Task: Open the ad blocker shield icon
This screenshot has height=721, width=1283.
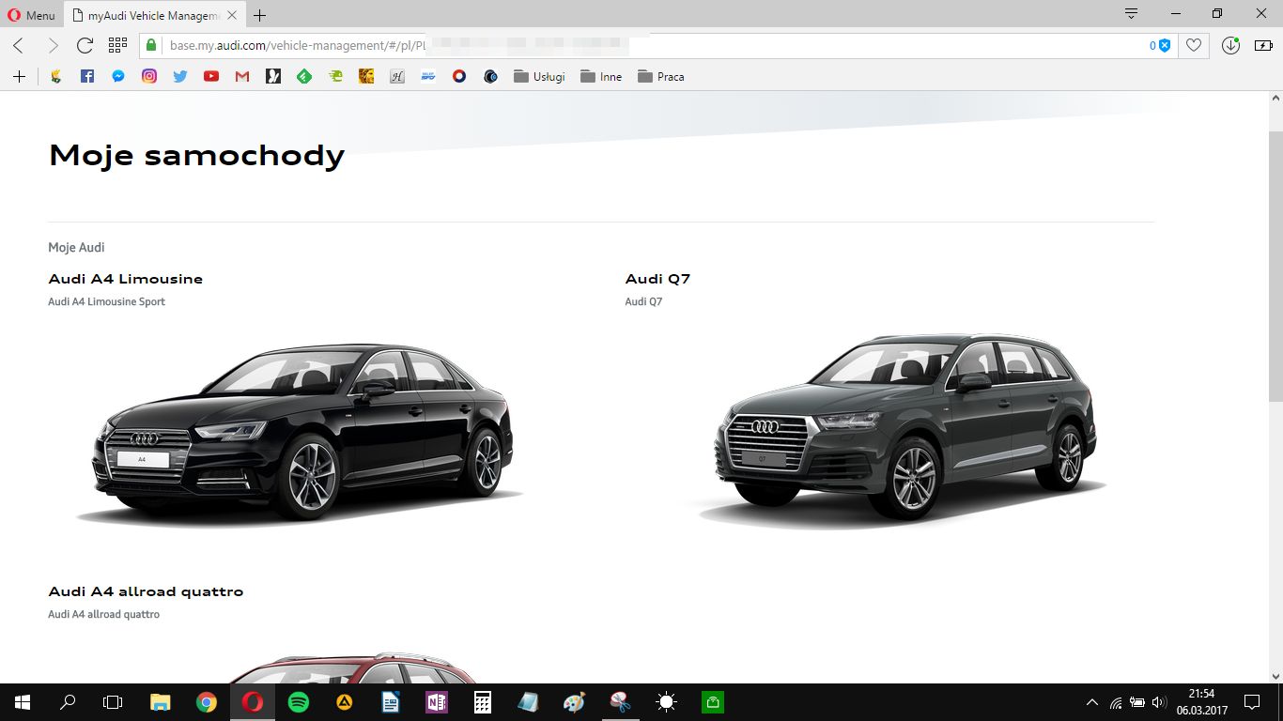Action: coord(1165,45)
